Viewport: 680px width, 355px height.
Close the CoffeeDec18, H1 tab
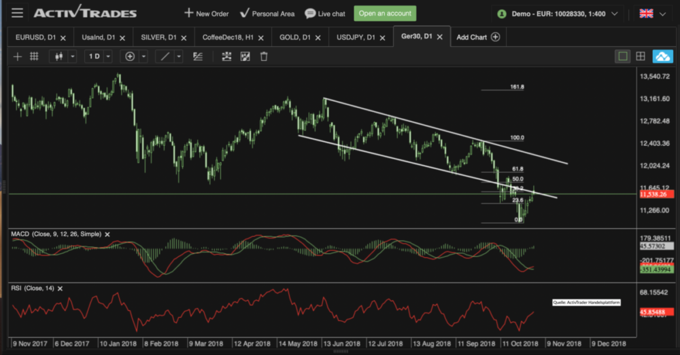tap(261, 38)
